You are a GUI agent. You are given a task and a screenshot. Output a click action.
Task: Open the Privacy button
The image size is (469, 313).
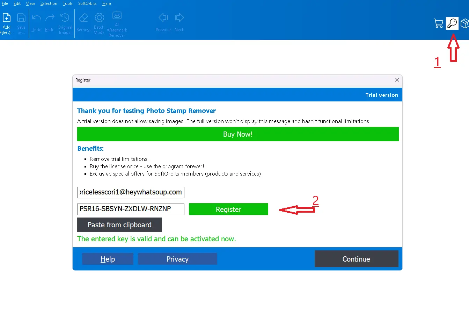(177, 259)
